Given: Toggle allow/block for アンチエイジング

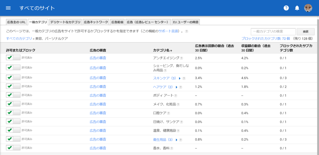Looking at the screenshot, I should (x=13, y=57).
